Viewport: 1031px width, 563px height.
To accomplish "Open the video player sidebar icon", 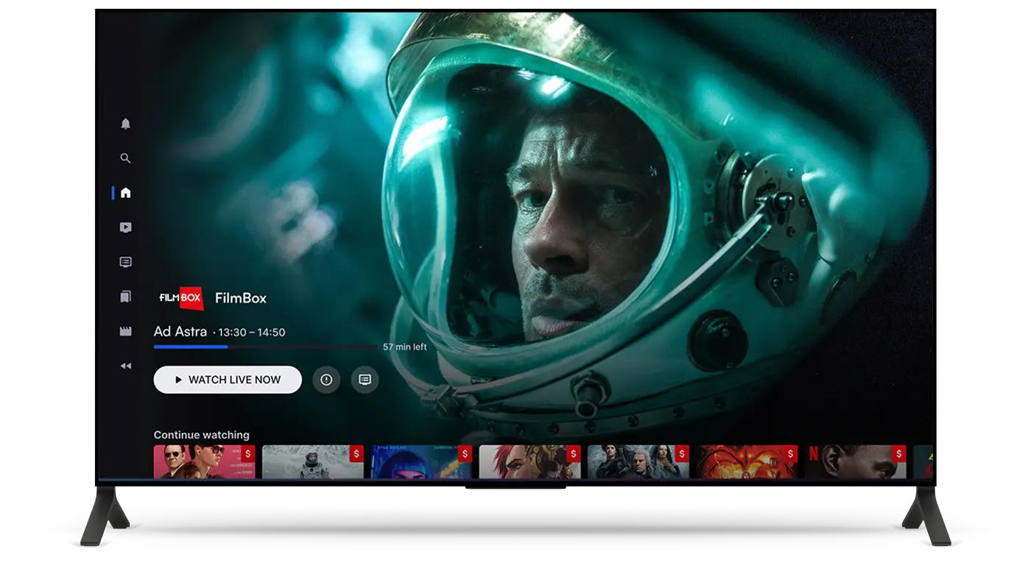I will pyautogui.click(x=125, y=227).
